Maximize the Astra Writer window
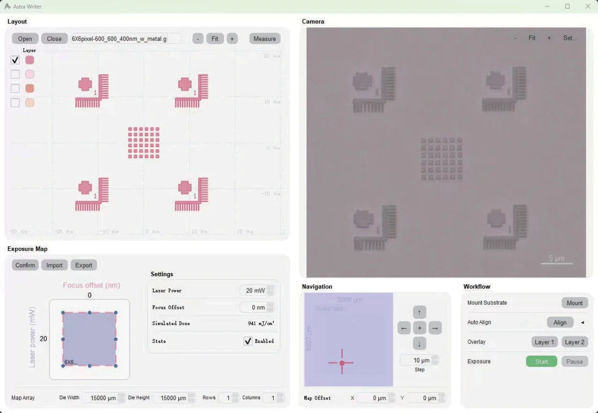Screen dimensions: 598x413 [567, 6]
